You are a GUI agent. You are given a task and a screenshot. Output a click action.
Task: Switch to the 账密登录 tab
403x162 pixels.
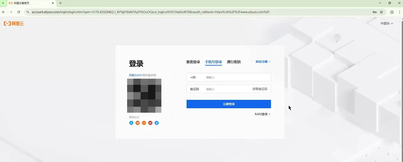(x=193, y=62)
